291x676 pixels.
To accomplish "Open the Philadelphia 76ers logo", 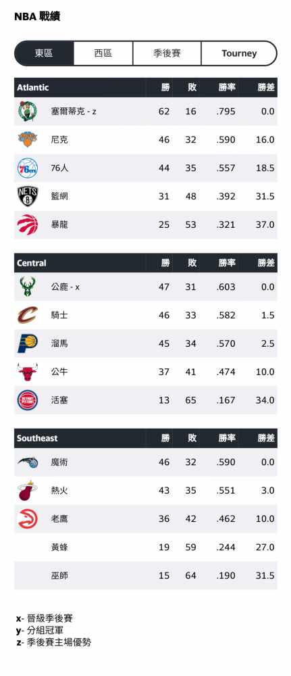I will tap(28, 168).
